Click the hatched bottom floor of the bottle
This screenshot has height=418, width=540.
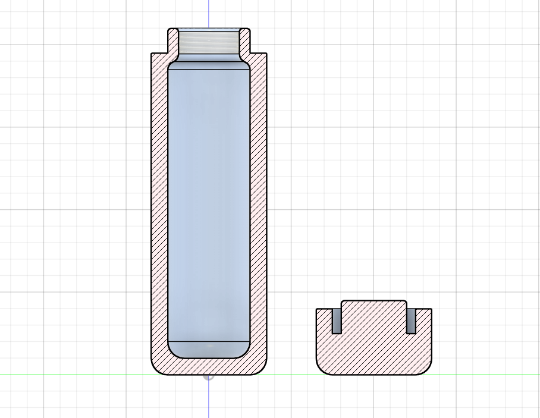208,366
